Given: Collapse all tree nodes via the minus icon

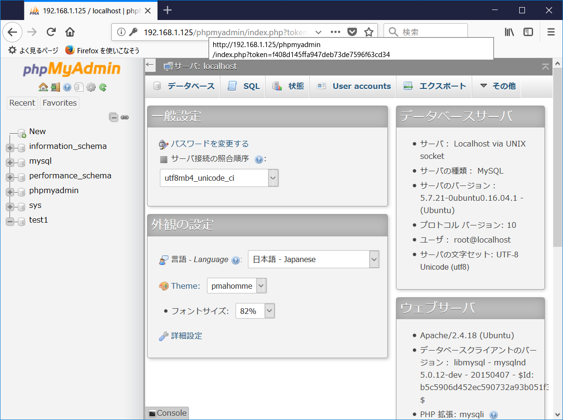Looking at the screenshot, I should pos(113,117).
